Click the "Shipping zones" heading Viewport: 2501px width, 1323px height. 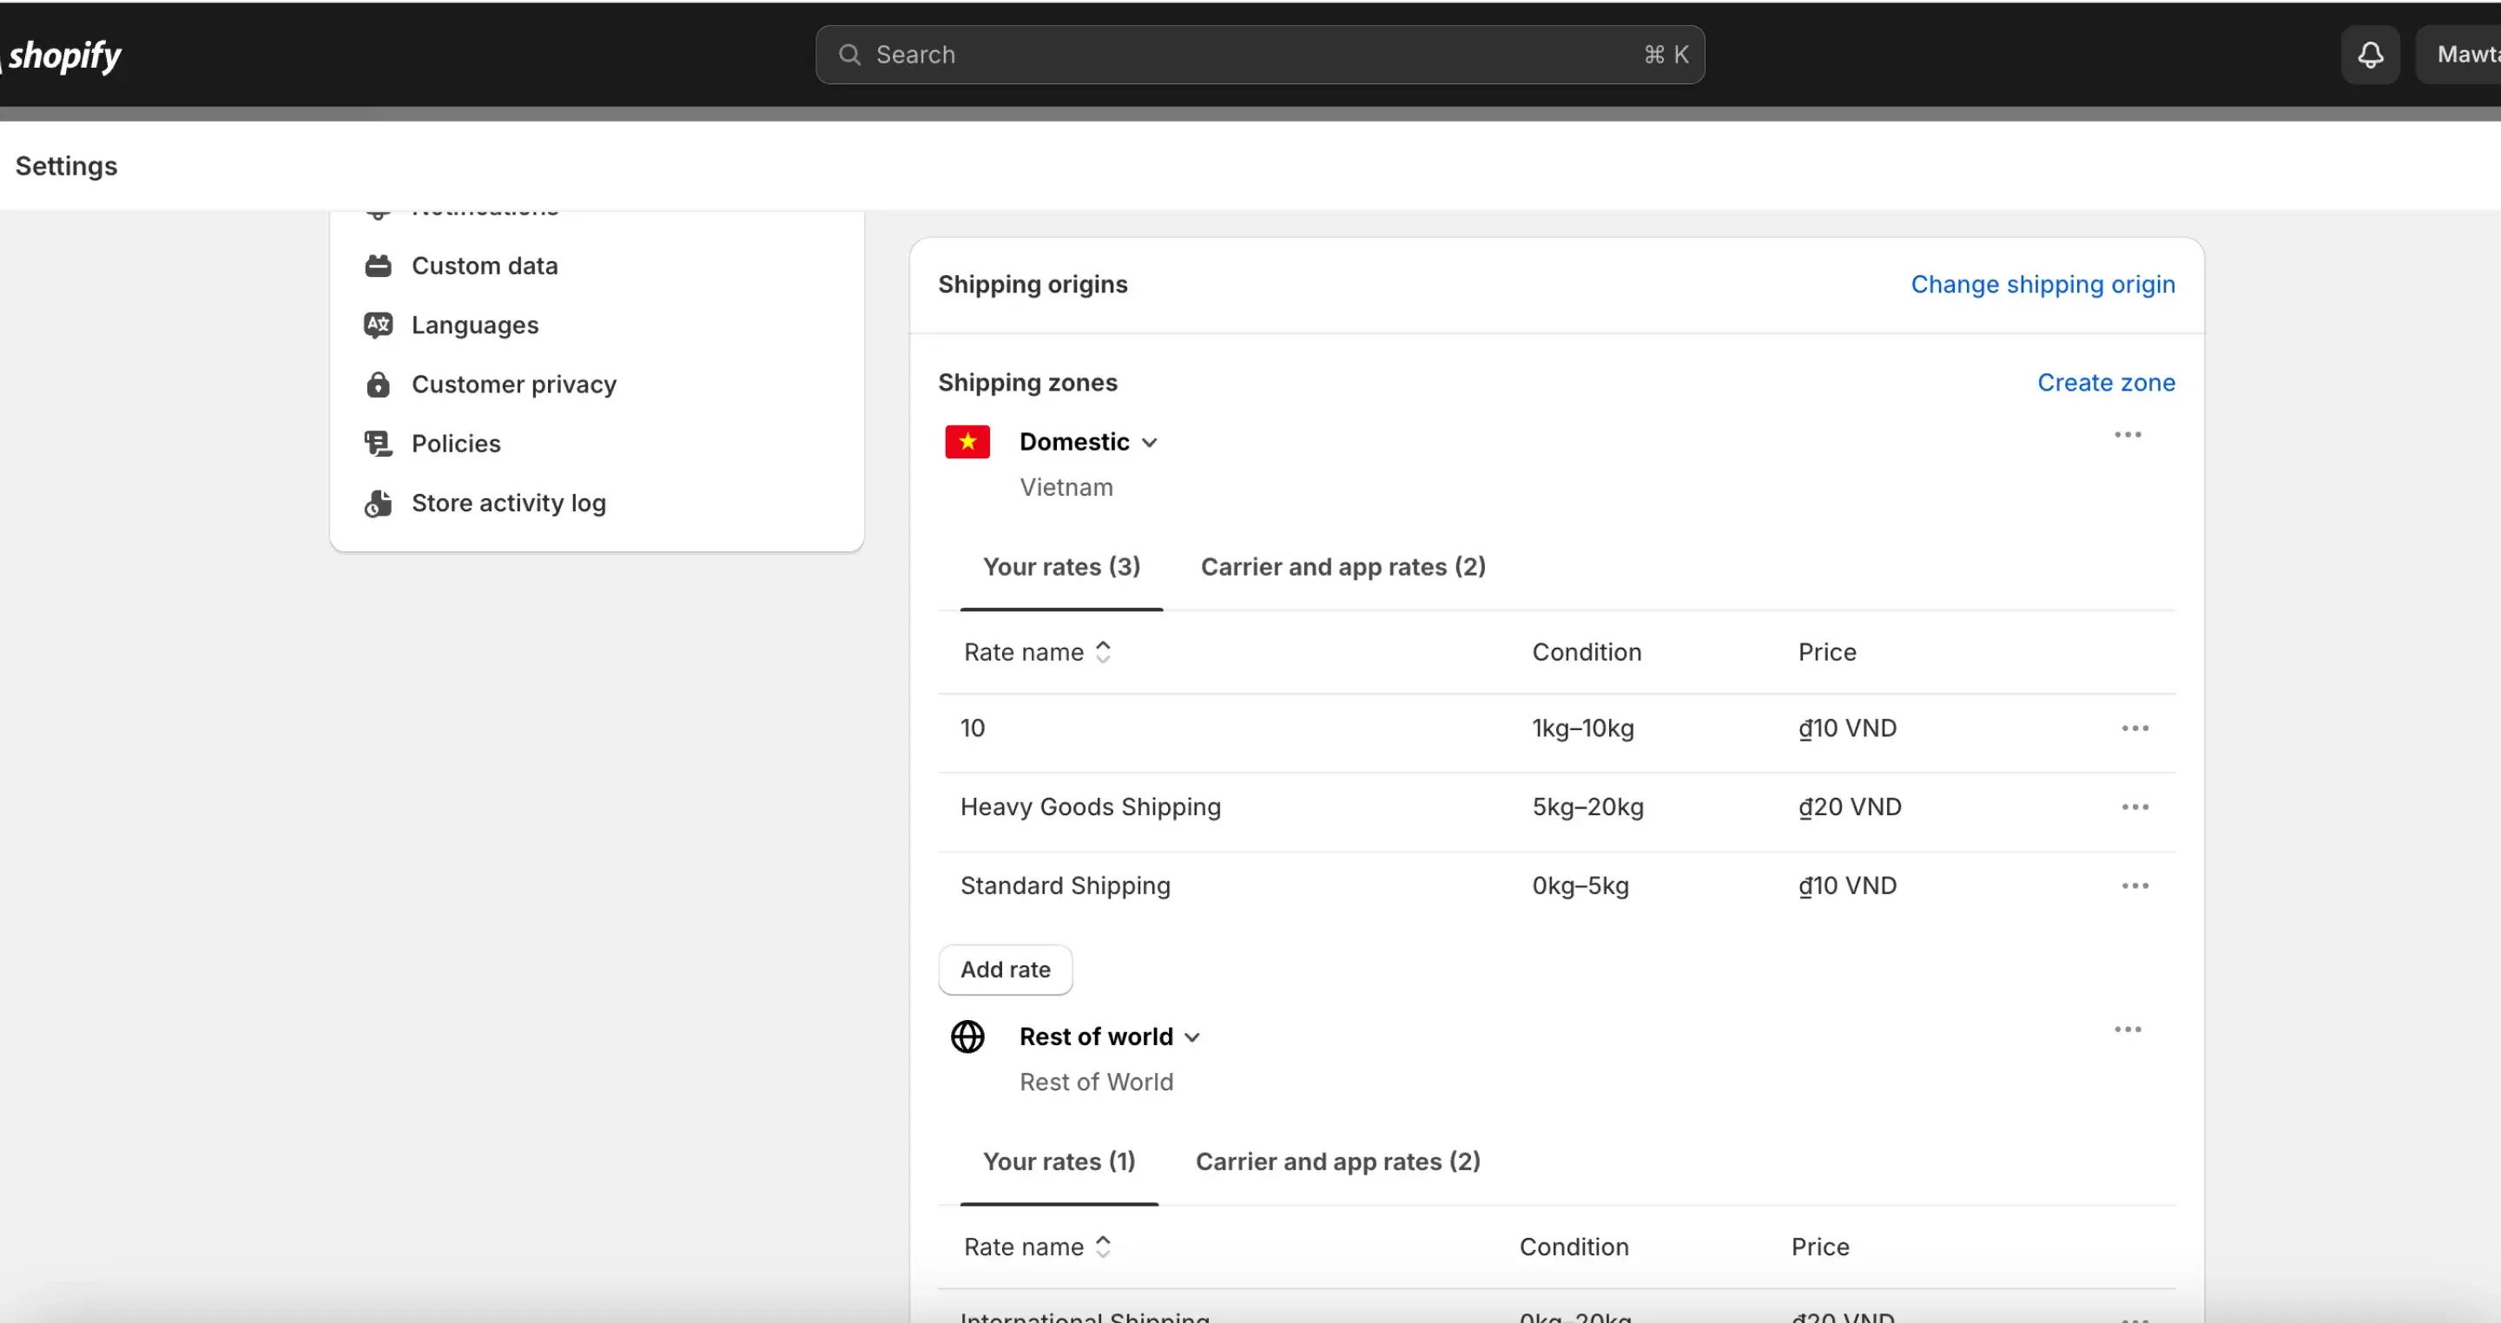(x=1027, y=383)
